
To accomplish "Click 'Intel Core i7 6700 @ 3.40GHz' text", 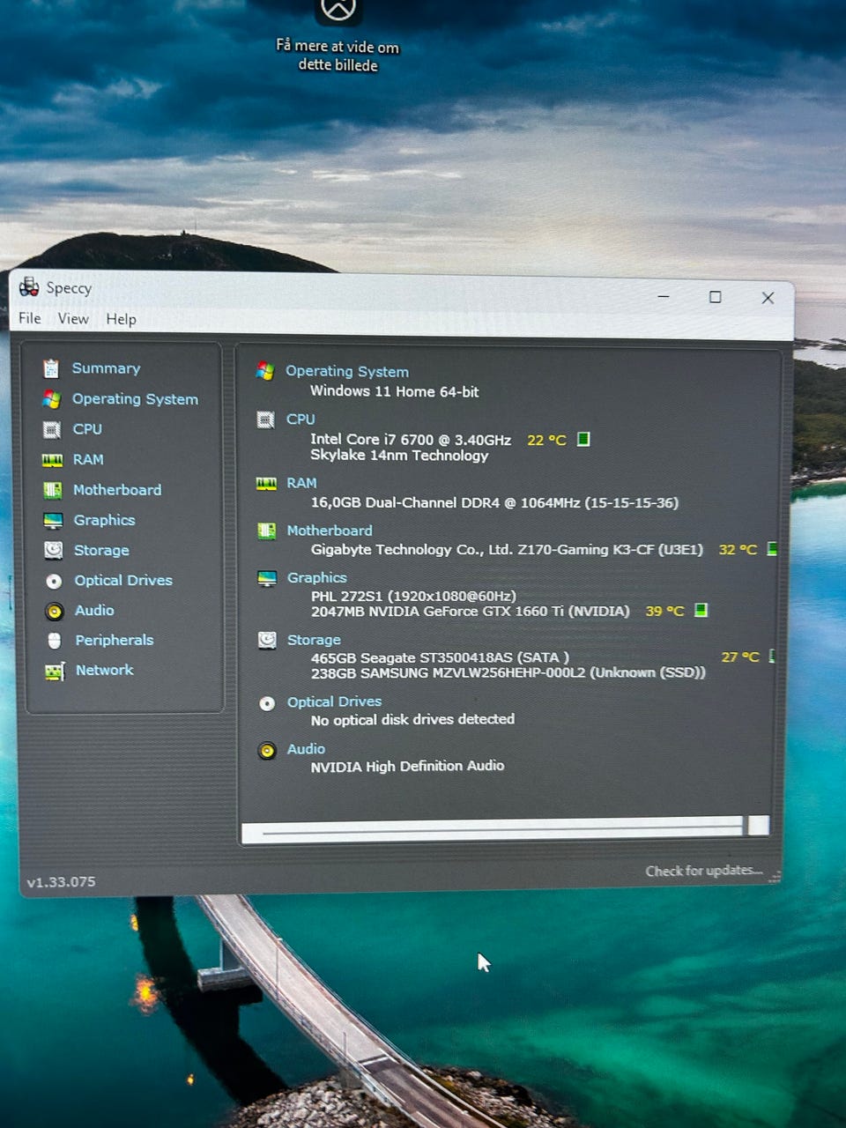I will (411, 440).
